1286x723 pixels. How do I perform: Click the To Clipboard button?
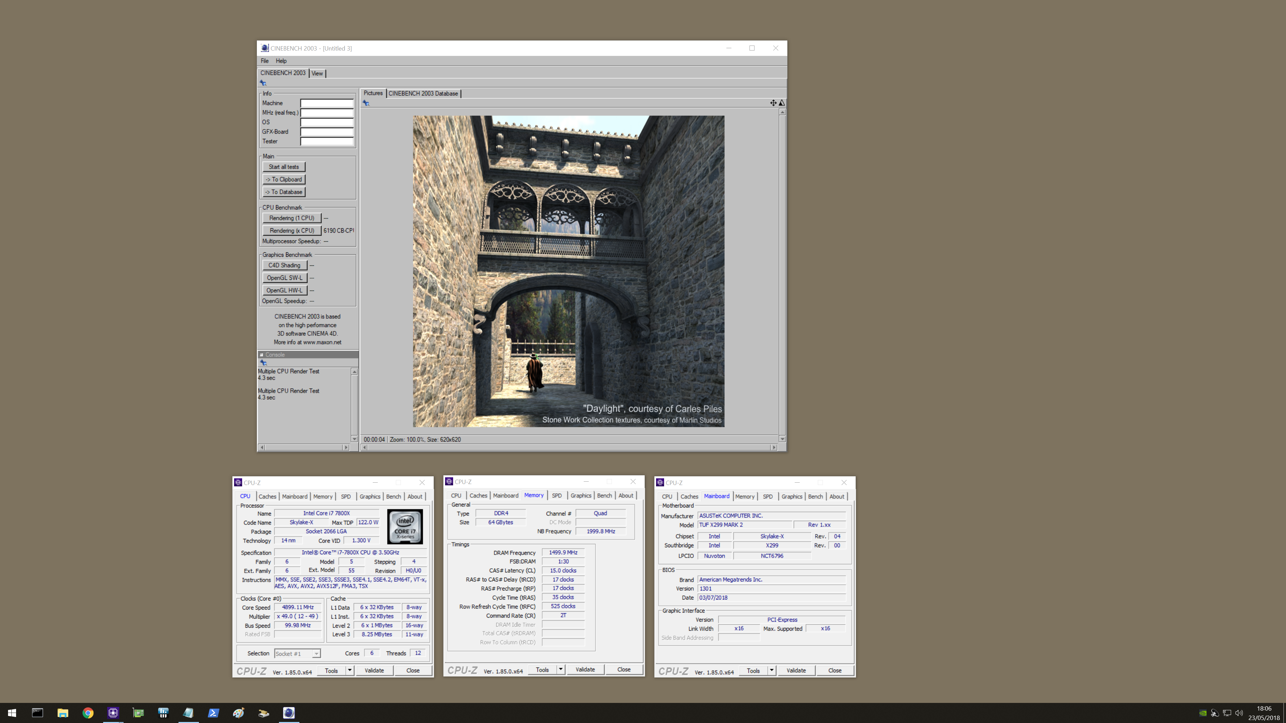[x=284, y=179]
